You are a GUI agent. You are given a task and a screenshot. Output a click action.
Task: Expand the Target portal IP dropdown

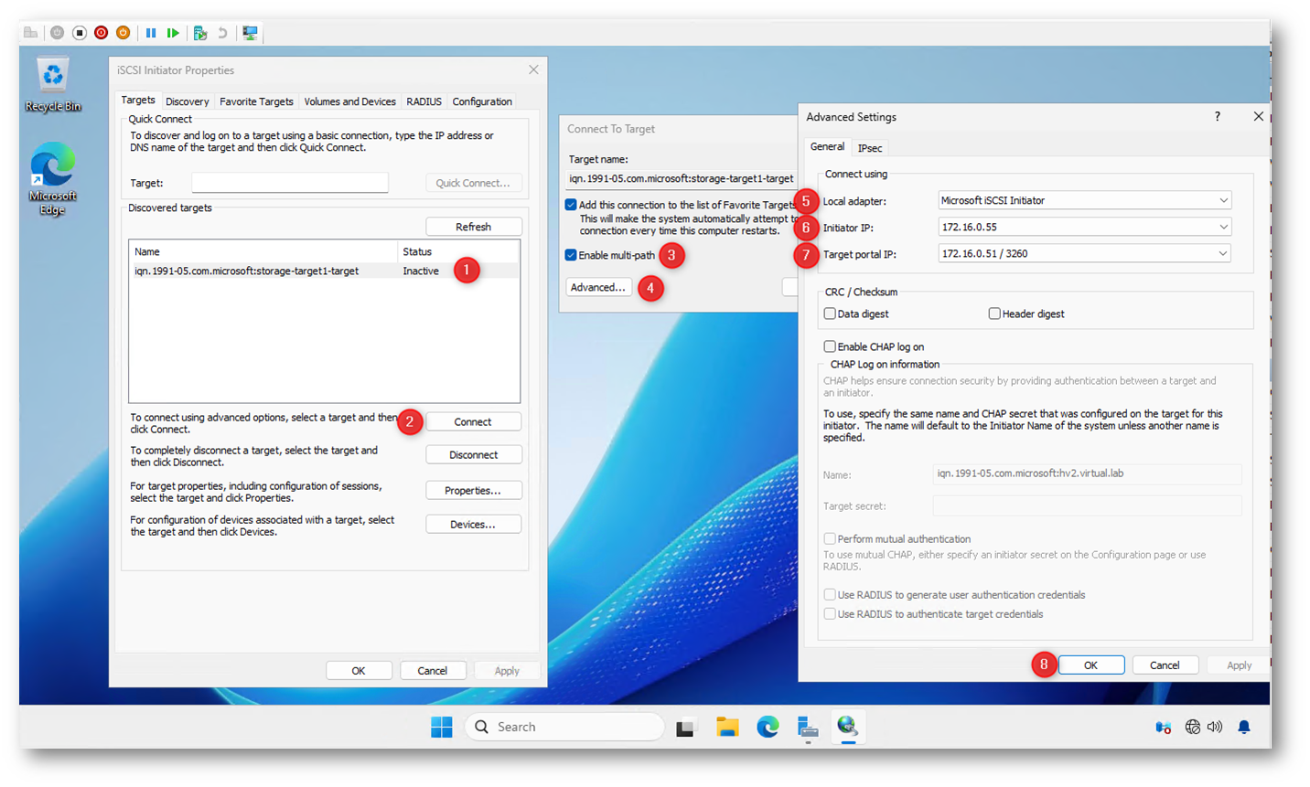[1223, 253]
